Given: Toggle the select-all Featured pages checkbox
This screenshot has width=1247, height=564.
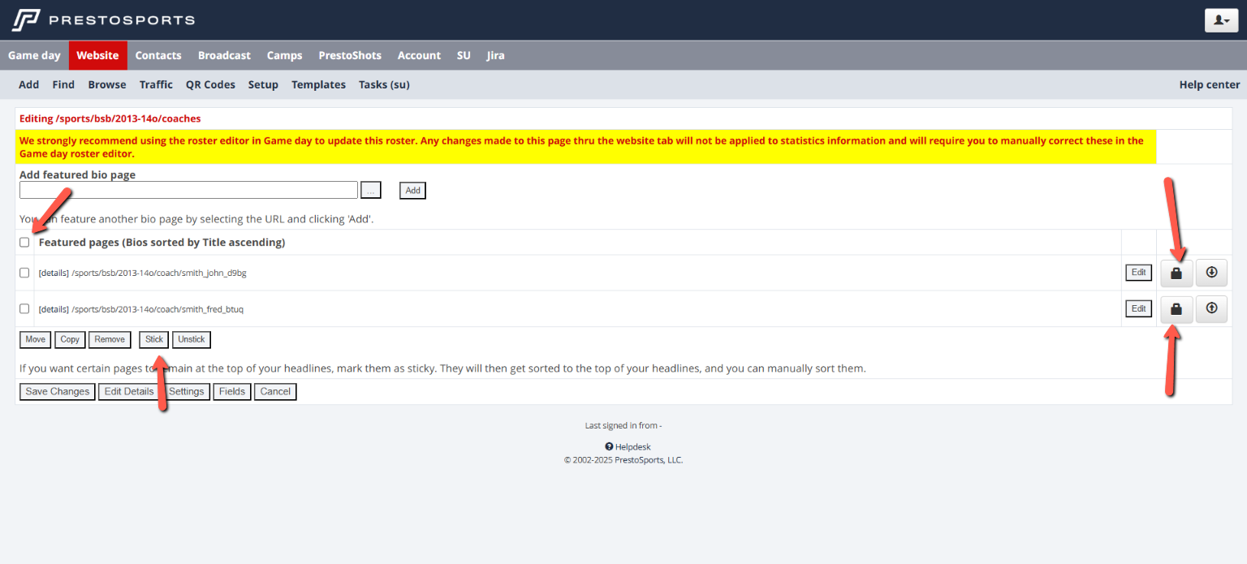Looking at the screenshot, I should pos(24,243).
